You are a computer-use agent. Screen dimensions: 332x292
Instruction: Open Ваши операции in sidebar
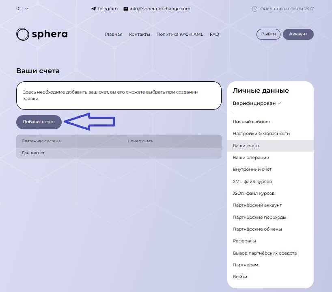pos(251,157)
